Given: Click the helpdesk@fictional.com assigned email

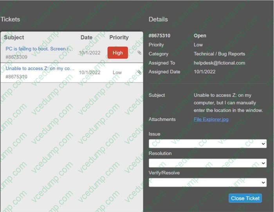Looking at the screenshot, I should pyautogui.click(x=219, y=63).
